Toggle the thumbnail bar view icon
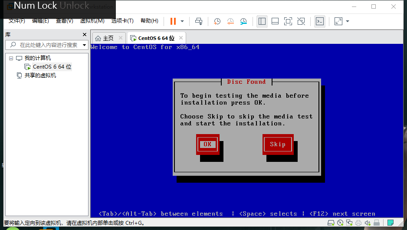 pyautogui.click(x=275, y=21)
